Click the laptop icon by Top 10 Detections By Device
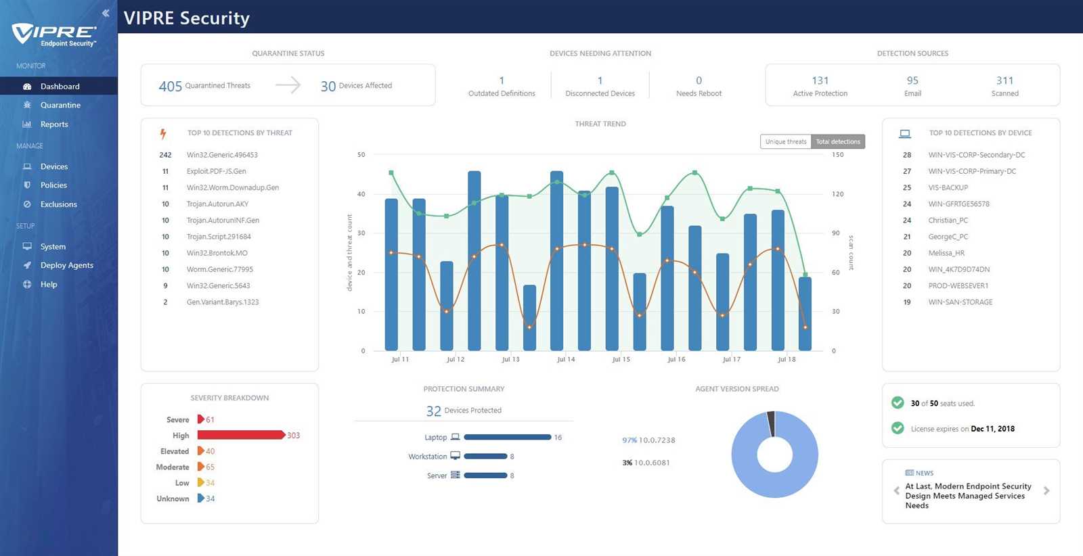1083x556 pixels. 905,133
